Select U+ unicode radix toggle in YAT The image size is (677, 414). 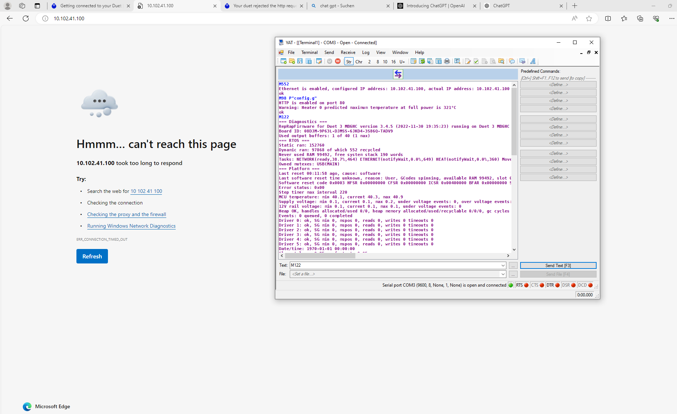(x=402, y=62)
